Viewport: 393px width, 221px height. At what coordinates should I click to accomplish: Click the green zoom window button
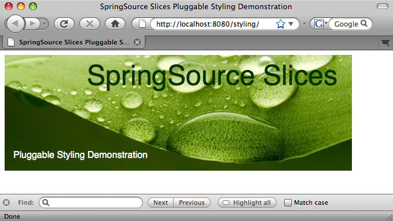33,6
